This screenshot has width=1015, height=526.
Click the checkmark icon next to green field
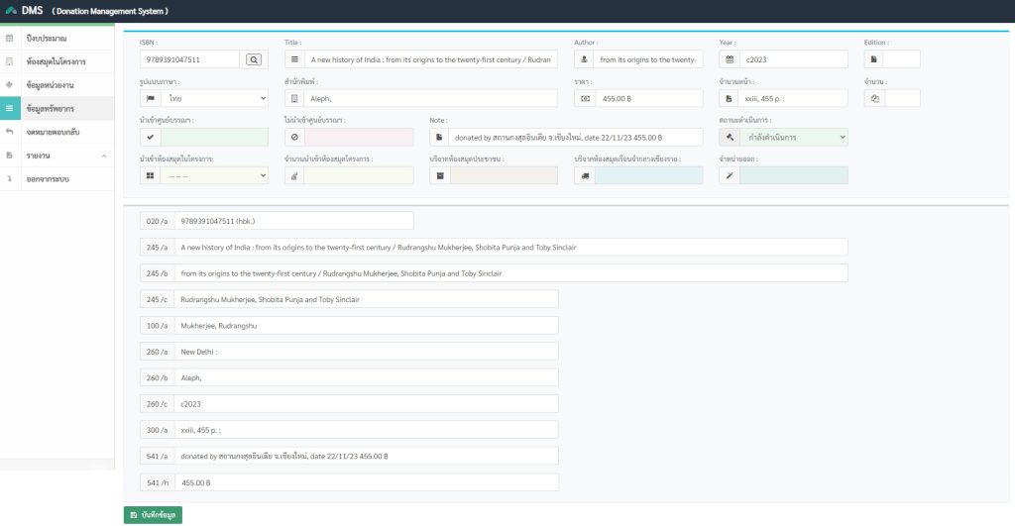(151, 137)
